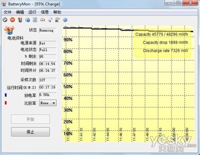Click the license certificate toolbar icon
The width and height of the screenshot is (200, 155).
click(58, 20)
